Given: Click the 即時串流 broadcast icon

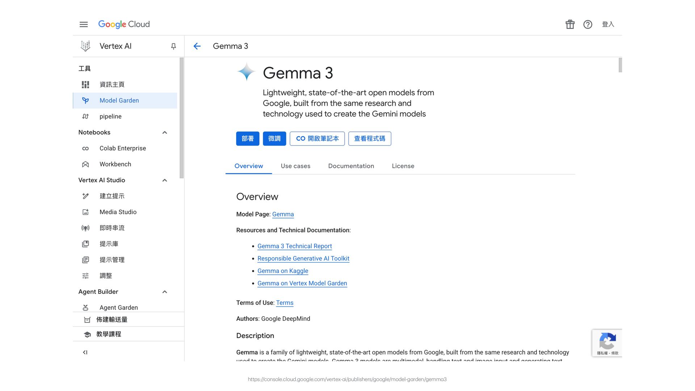Looking at the screenshot, I should tap(85, 228).
